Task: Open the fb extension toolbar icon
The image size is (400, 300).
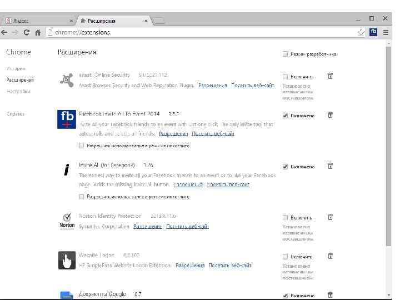Action: click(x=373, y=32)
